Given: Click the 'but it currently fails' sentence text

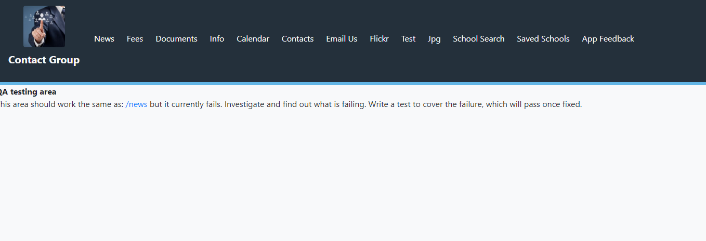Looking at the screenshot, I should 186,104.
